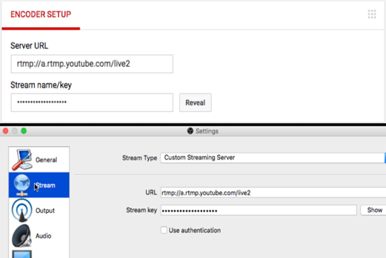Viewport: 386px width, 258px height.
Task: Select the Stream globe icon
Action: [22, 185]
